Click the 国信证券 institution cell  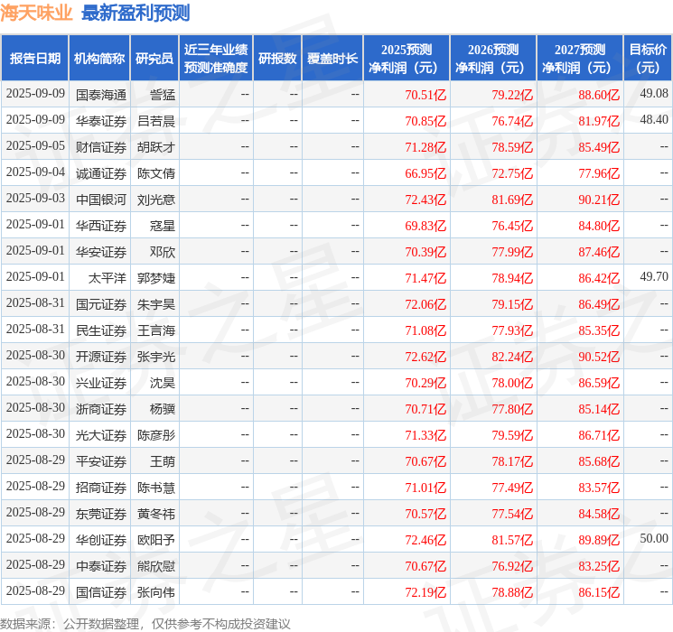pyautogui.click(x=101, y=592)
